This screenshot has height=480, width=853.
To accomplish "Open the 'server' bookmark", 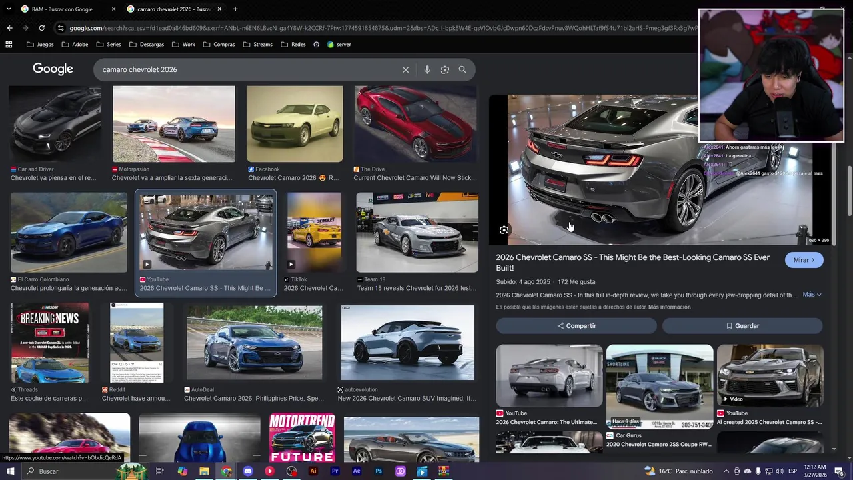I will tap(339, 45).
